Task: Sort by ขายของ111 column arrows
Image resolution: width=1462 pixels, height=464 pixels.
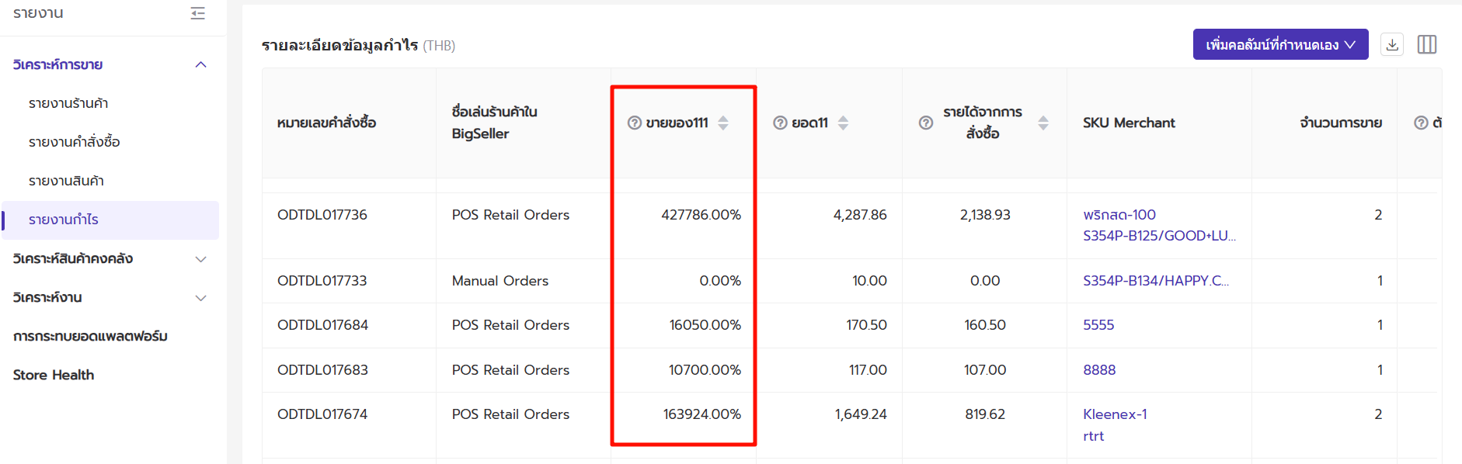Action: 723,123
